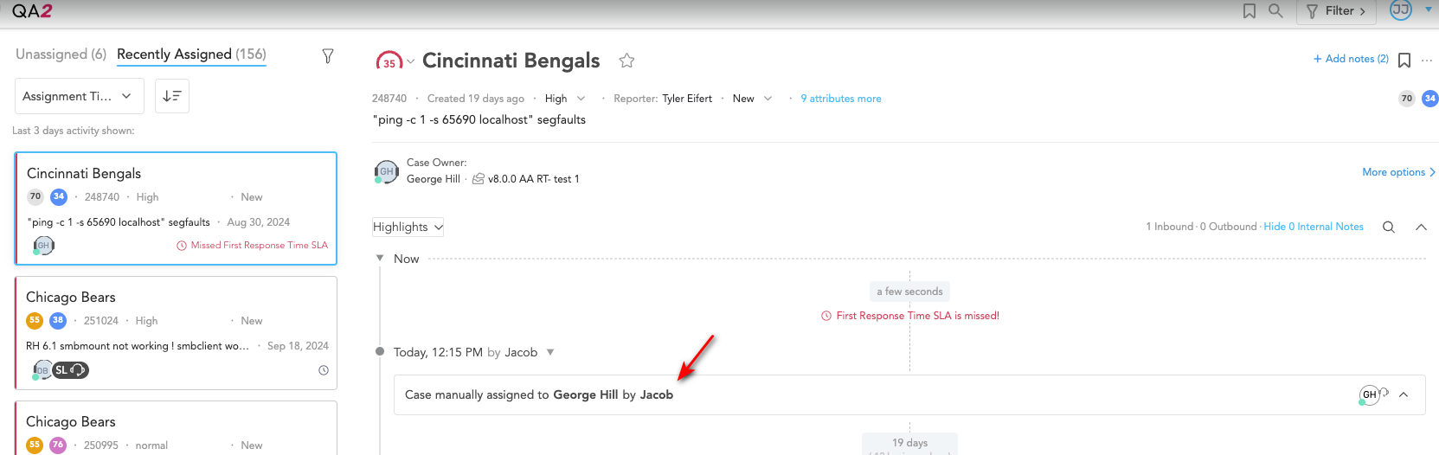The image size is (1439, 455).
Task: Click blue badge 38 on case 251024
Action: pos(58,320)
